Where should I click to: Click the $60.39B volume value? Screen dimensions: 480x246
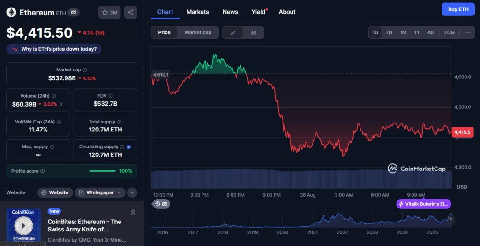click(24, 104)
